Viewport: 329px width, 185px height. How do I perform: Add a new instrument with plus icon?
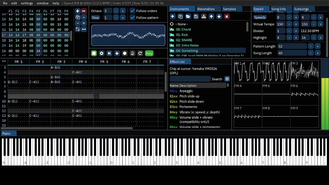pyautogui.click(x=172, y=16)
